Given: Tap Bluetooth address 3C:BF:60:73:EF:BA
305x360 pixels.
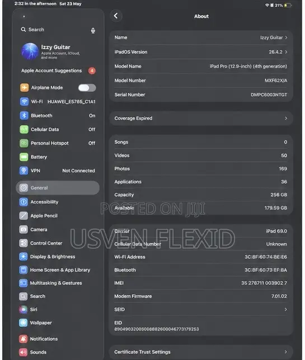Looking at the screenshot, I should click(x=266, y=270).
